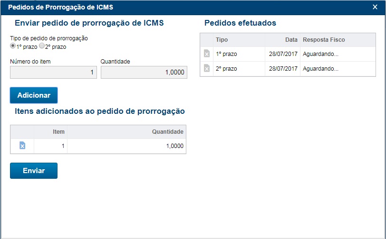386x239 pixels.
Task: Focus the Número do item field
Action: coord(53,72)
